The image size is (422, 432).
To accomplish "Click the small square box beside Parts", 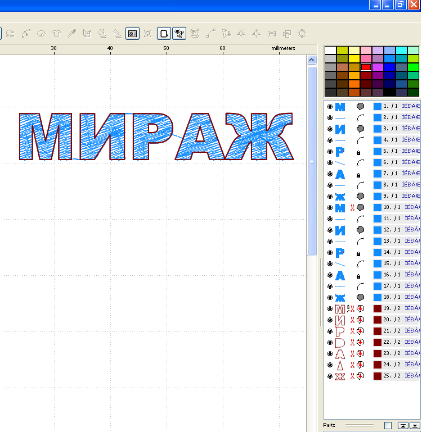I will tap(388, 426).
